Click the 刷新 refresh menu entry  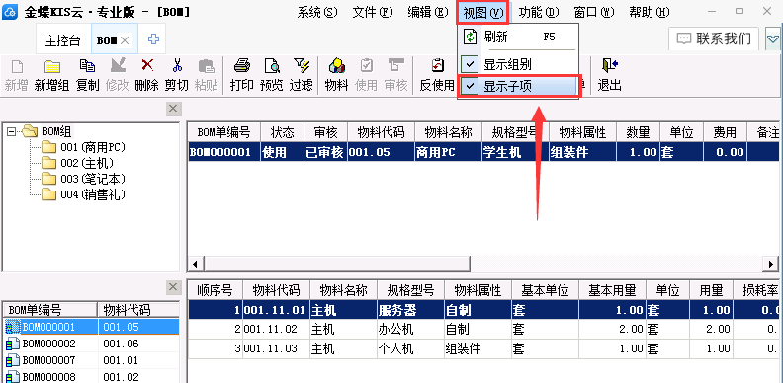click(x=518, y=37)
